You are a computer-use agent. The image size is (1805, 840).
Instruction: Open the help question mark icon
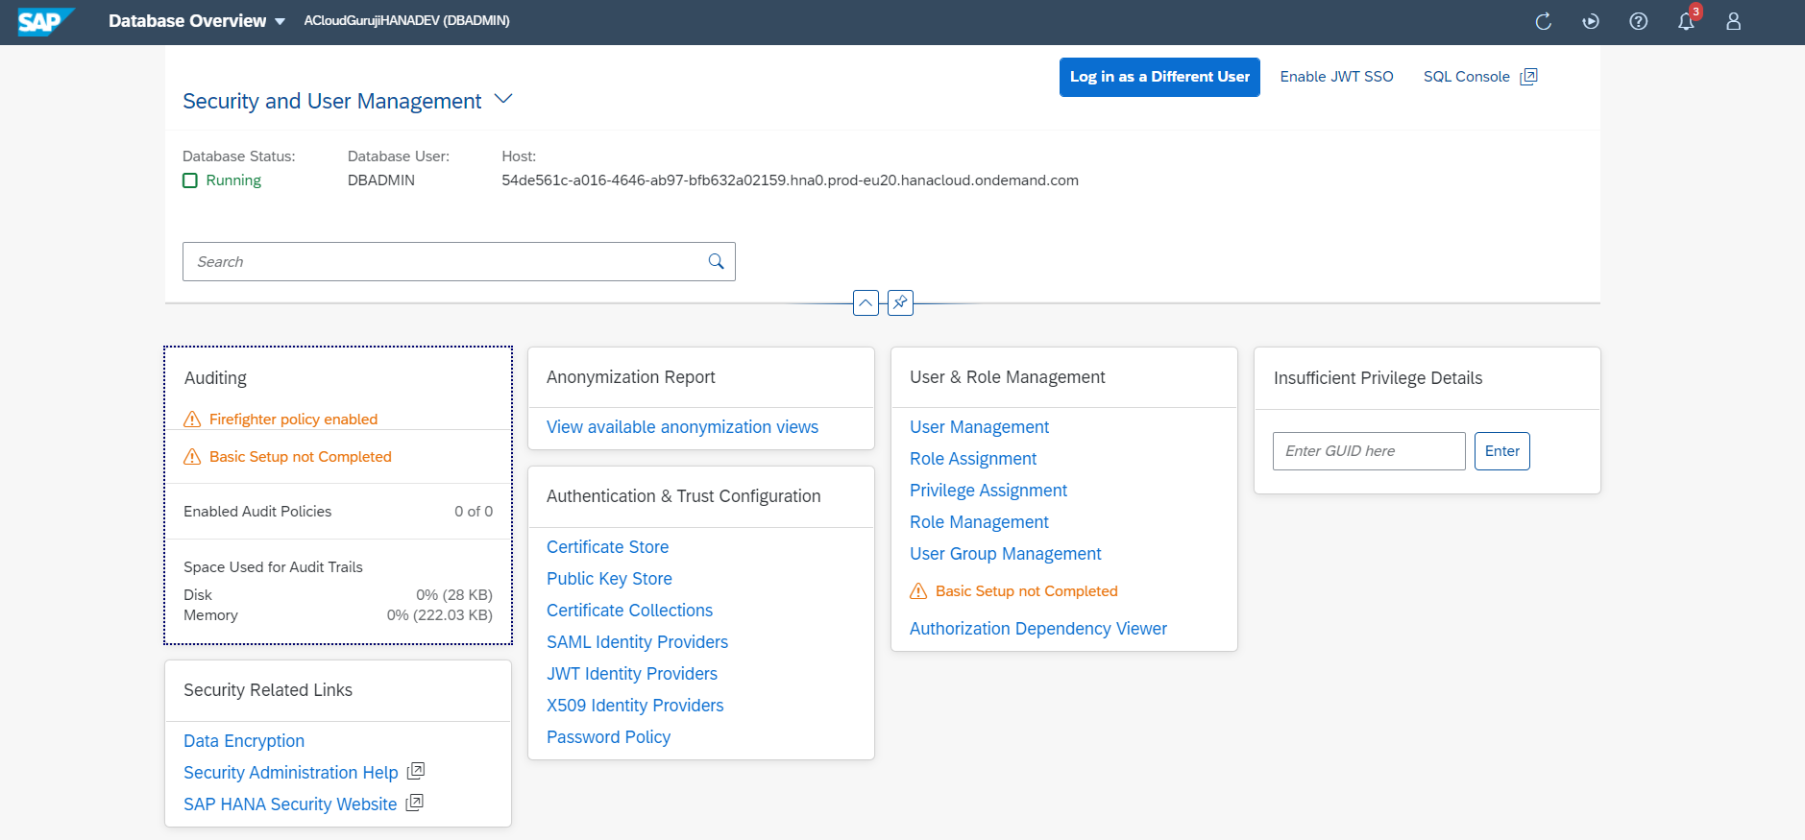click(x=1639, y=21)
